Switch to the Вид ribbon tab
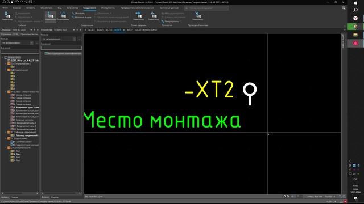The image size is (364, 204). click(60, 8)
